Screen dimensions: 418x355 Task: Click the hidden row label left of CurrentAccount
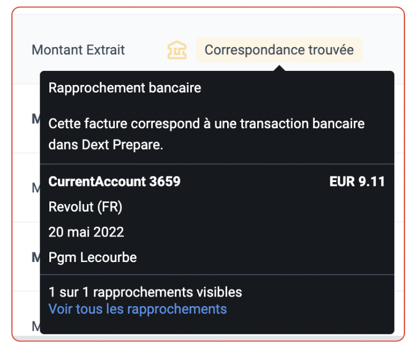click(36, 188)
